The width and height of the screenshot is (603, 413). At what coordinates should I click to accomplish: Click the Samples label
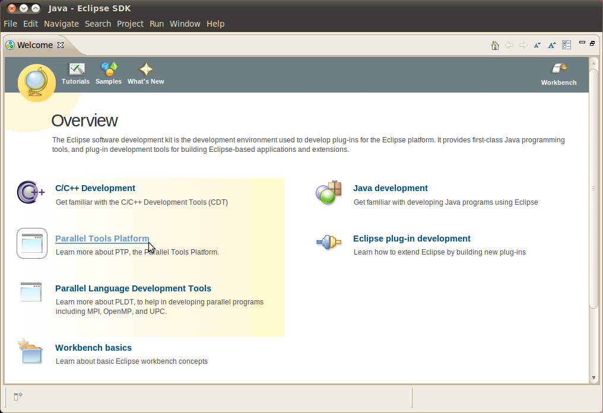point(109,81)
